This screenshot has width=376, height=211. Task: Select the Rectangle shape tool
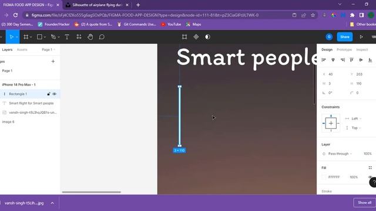coord(39,37)
